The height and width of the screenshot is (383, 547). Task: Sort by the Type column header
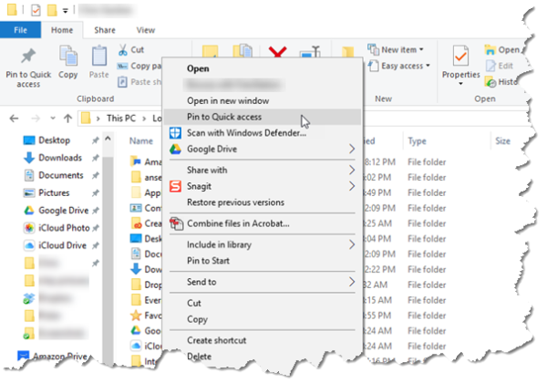click(417, 141)
